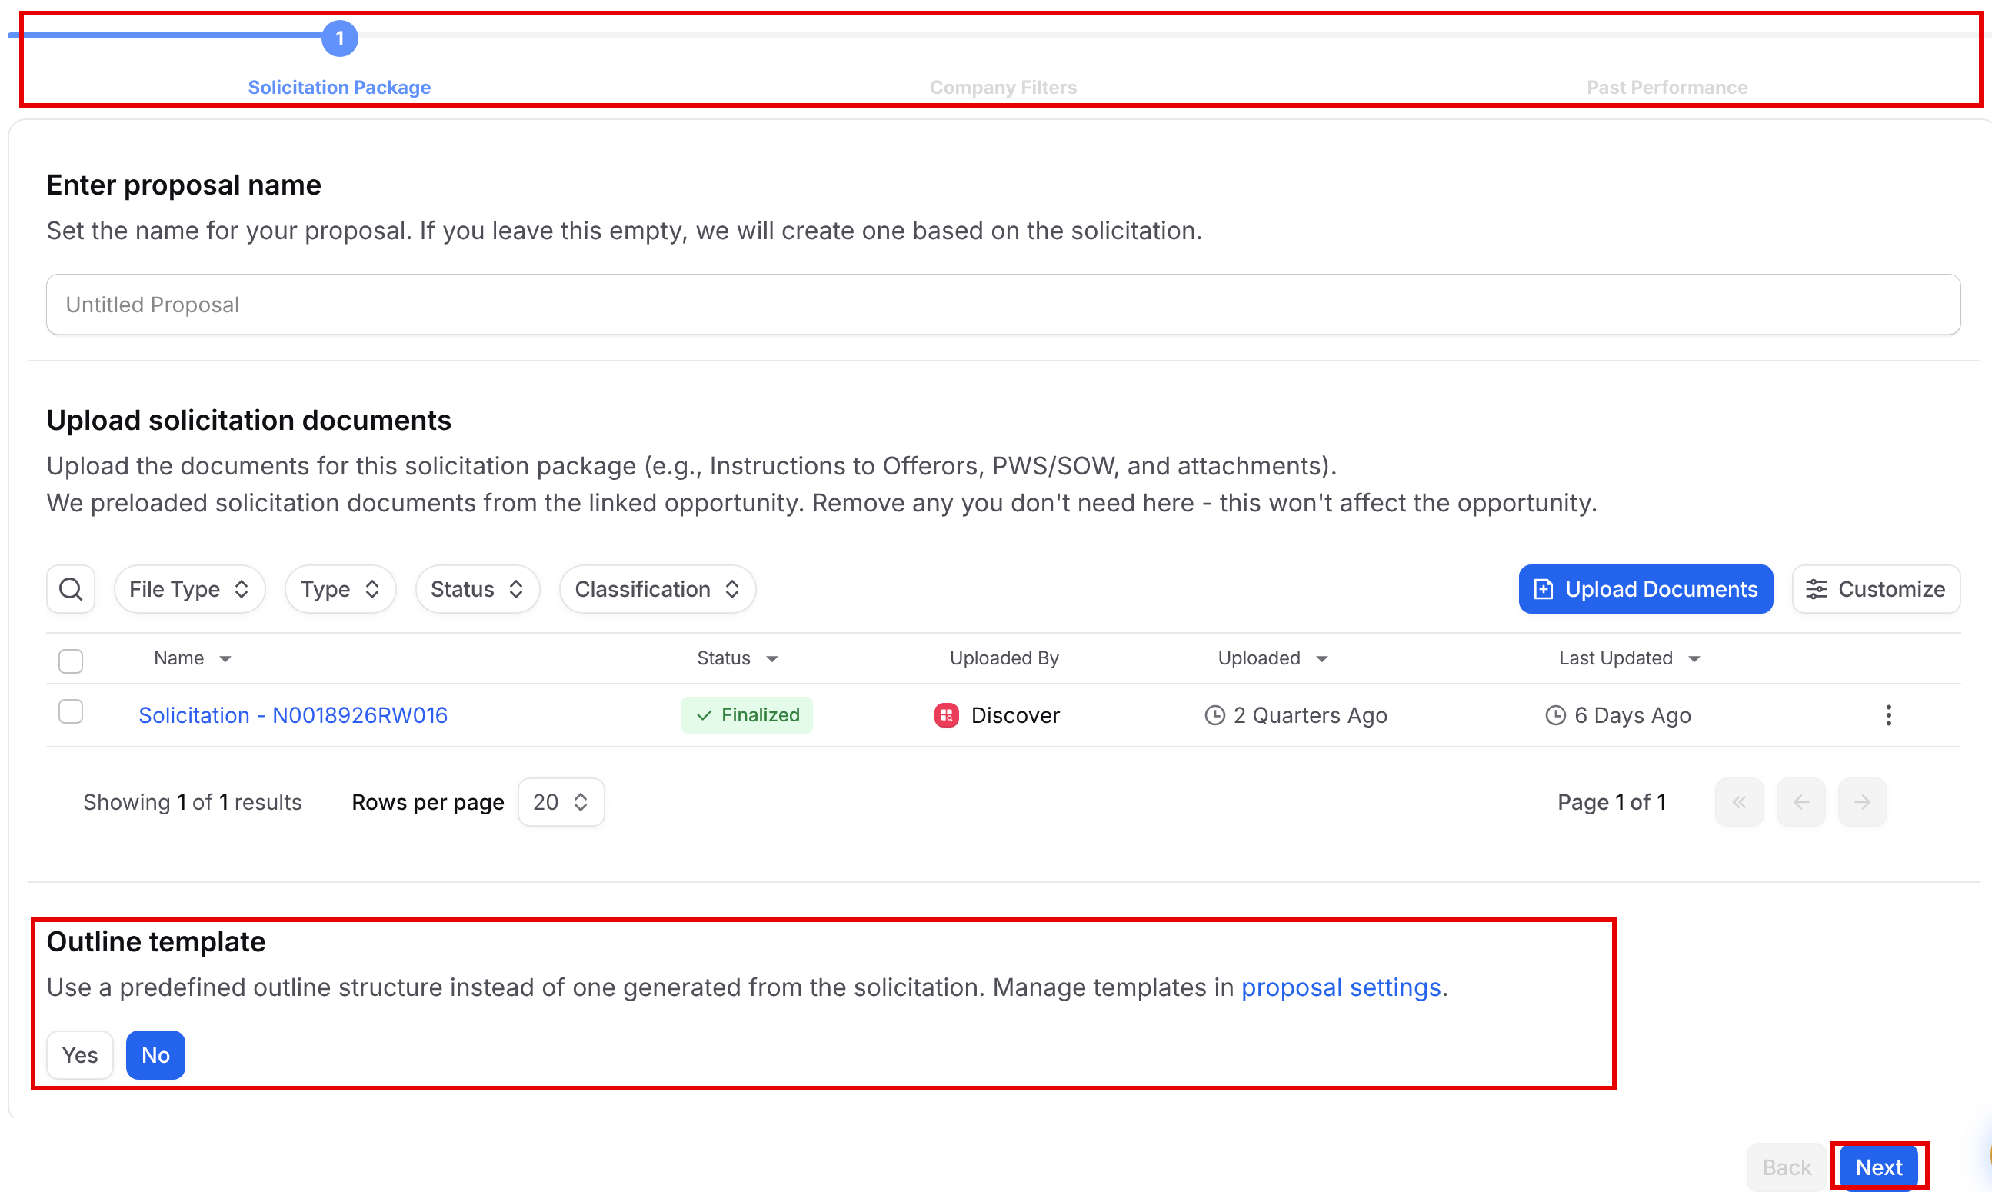
Task: Sort by the Uploaded column header
Action: 1273,658
